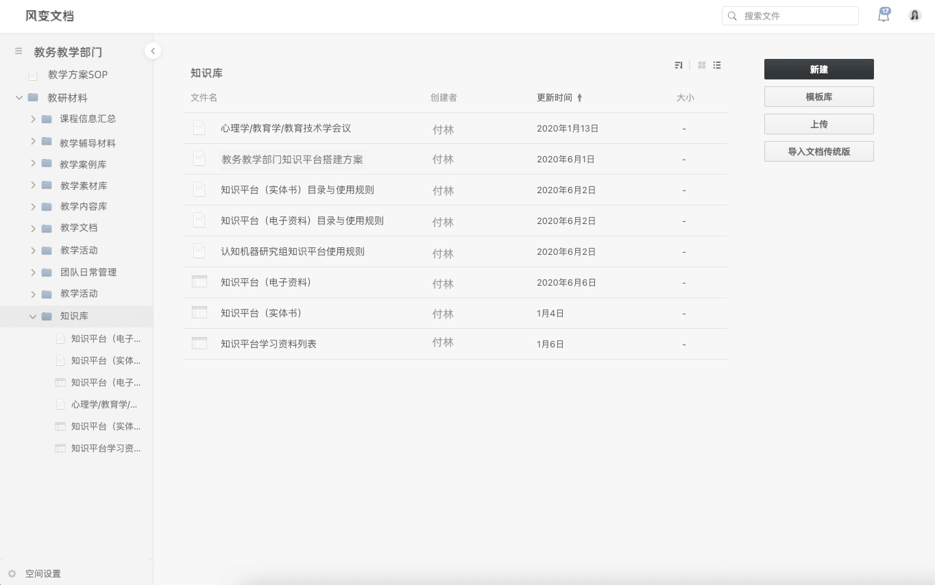This screenshot has width=935, height=585.
Task: Select 教学辅导材料 folder in sidebar
Action: point(87,143)
